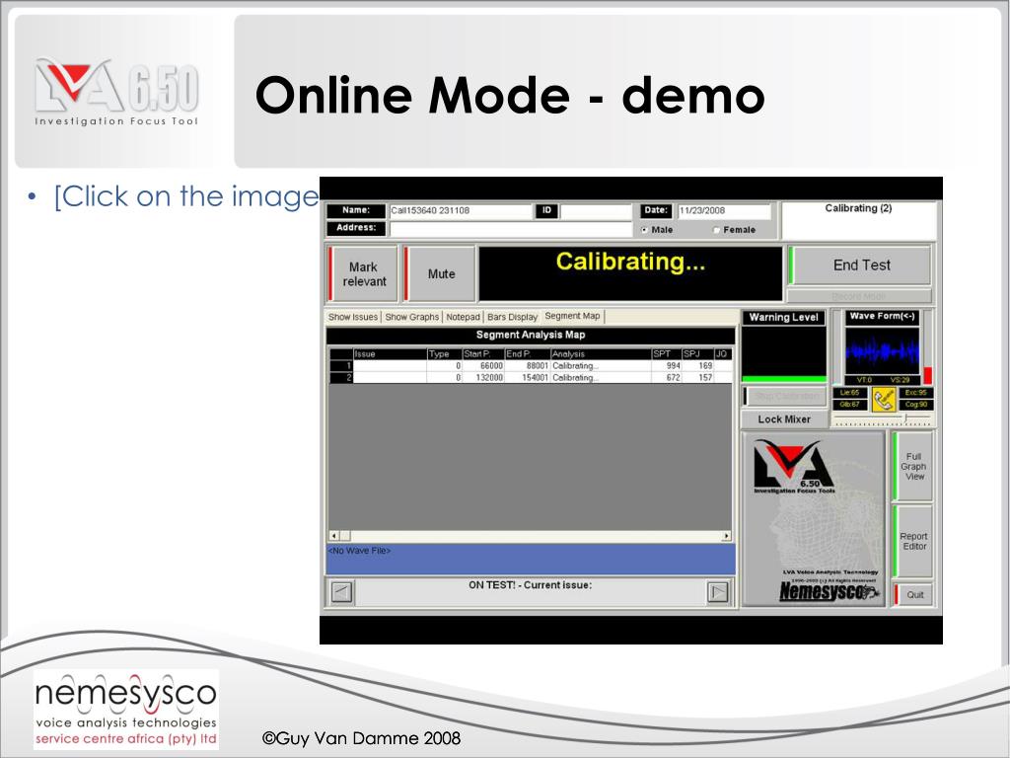
Task: Switch to the Bars Display tab
Action: (x=512, y=317)
